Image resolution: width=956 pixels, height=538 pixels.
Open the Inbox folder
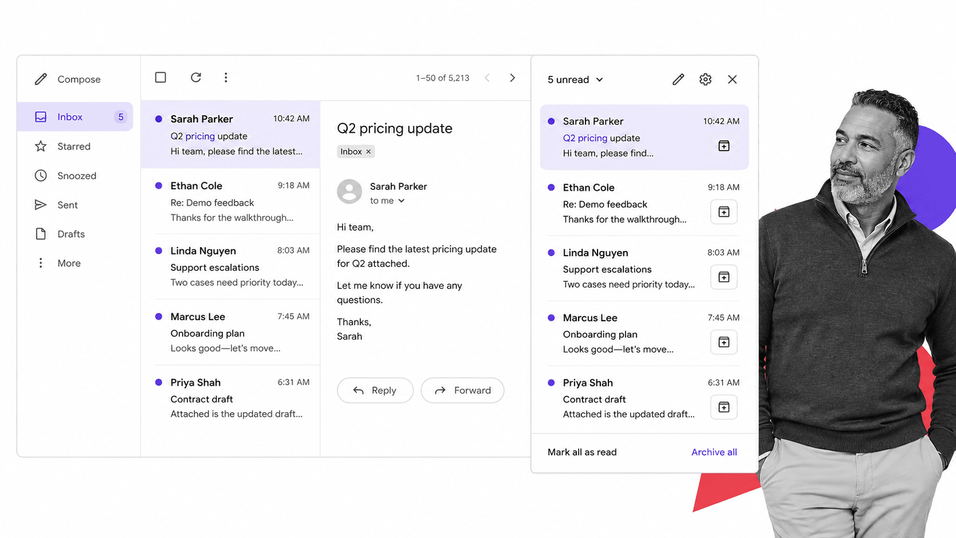tap(75, 117)
